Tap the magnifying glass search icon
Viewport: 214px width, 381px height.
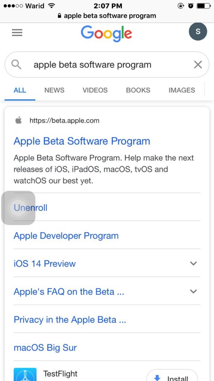point(16,65)
